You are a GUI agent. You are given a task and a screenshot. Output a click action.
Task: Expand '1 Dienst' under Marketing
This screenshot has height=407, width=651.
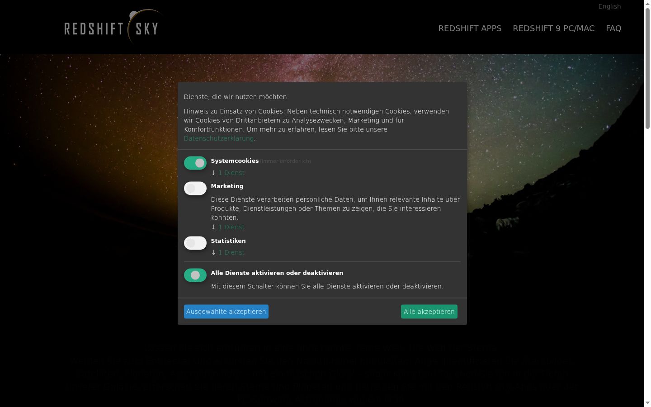(231, 227)
